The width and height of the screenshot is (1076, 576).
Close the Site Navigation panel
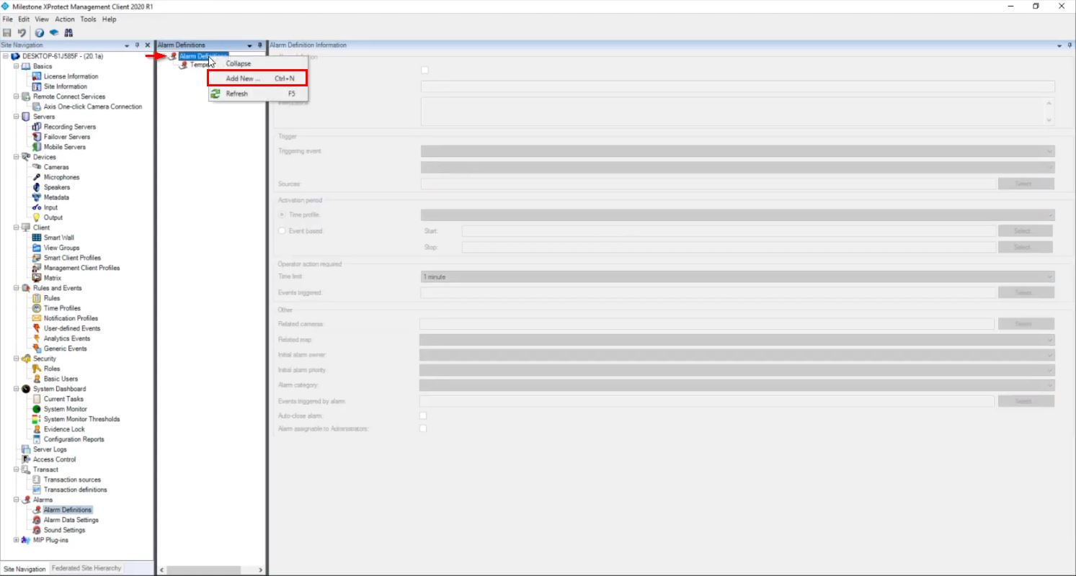(148, 45)
